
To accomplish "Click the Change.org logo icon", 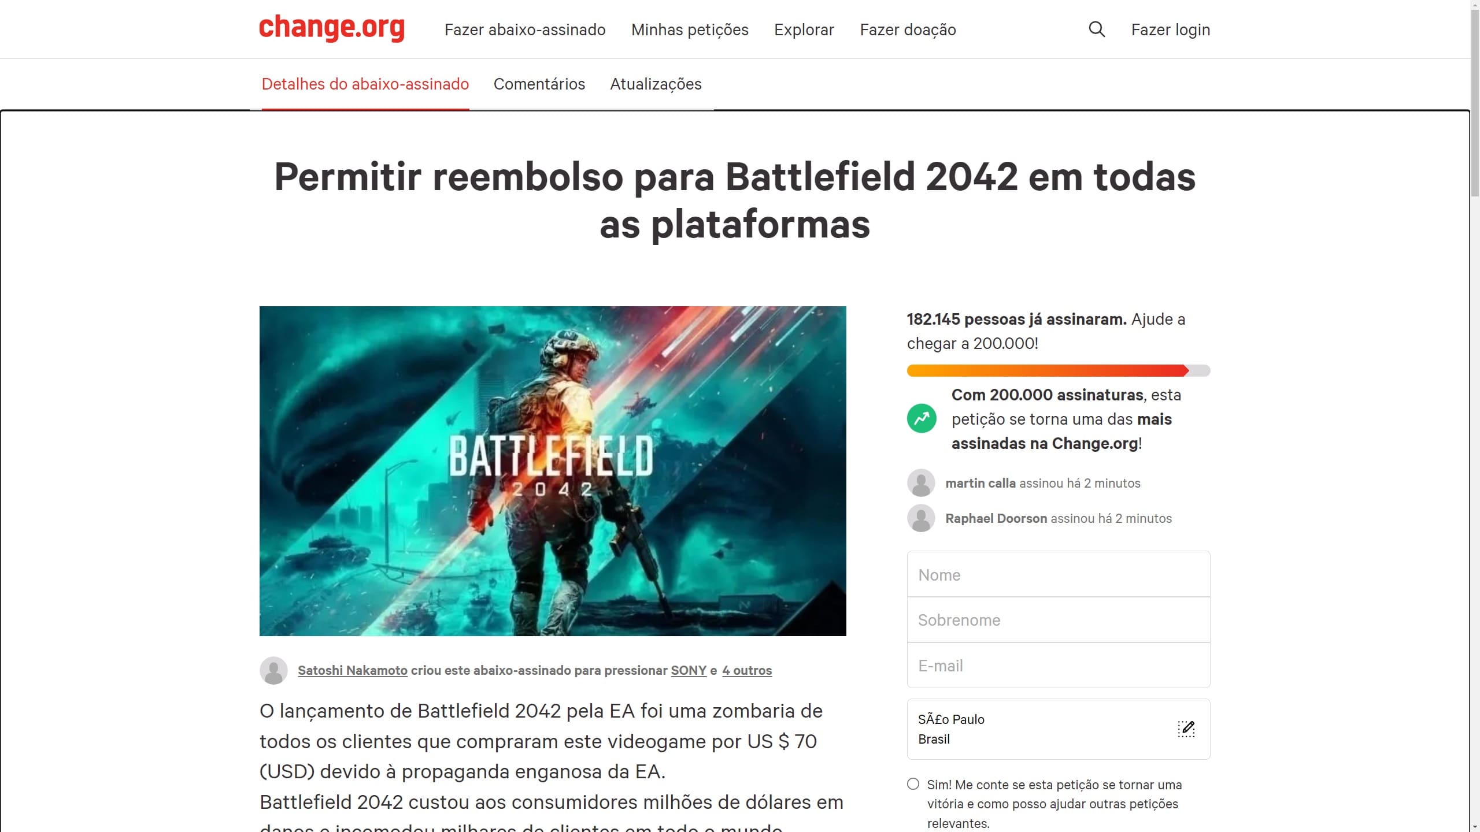I will pyautogui.click(x=331, y=28).
